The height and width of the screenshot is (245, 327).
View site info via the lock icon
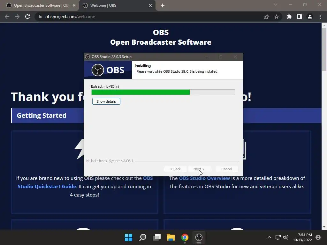tap(40, 17)
